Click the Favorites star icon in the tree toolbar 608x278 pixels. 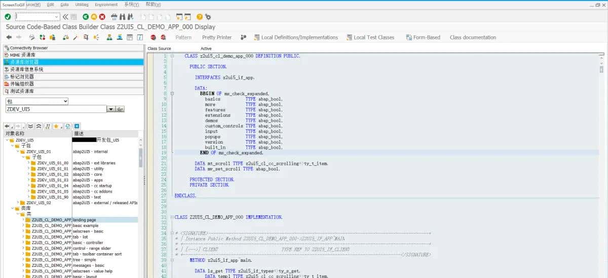pyautogui.click(x=57, y=126)
